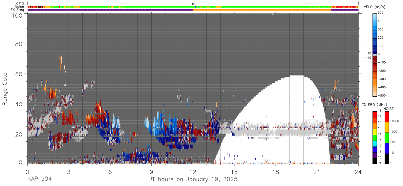Image resolution: width=403 pixels, height=186 pixels.
Task: Select the red 18 MHz TX frequency swatch
Action: (375, 114)
